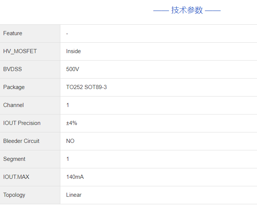Screen dimensions: 257x205
Task: Click the Channel value 1
Action: (x=68, y=105)
